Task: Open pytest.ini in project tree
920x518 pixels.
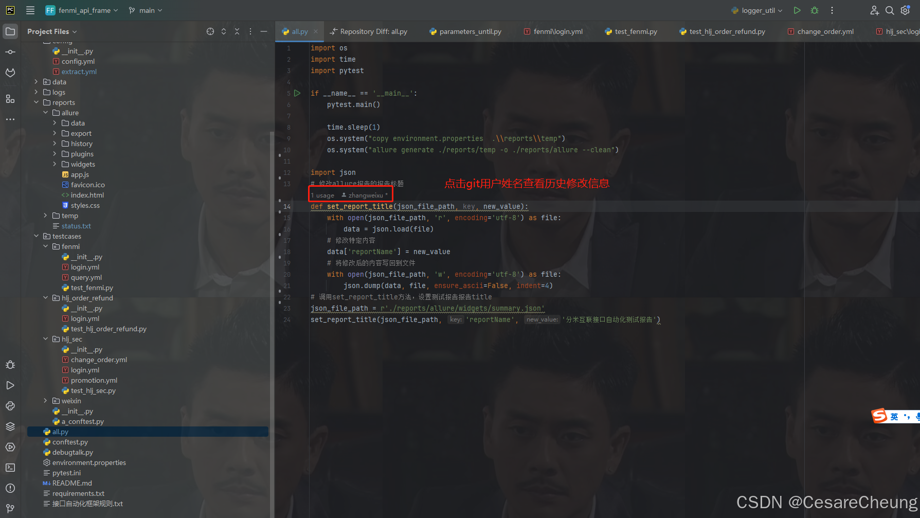Action: coord(66,473)
